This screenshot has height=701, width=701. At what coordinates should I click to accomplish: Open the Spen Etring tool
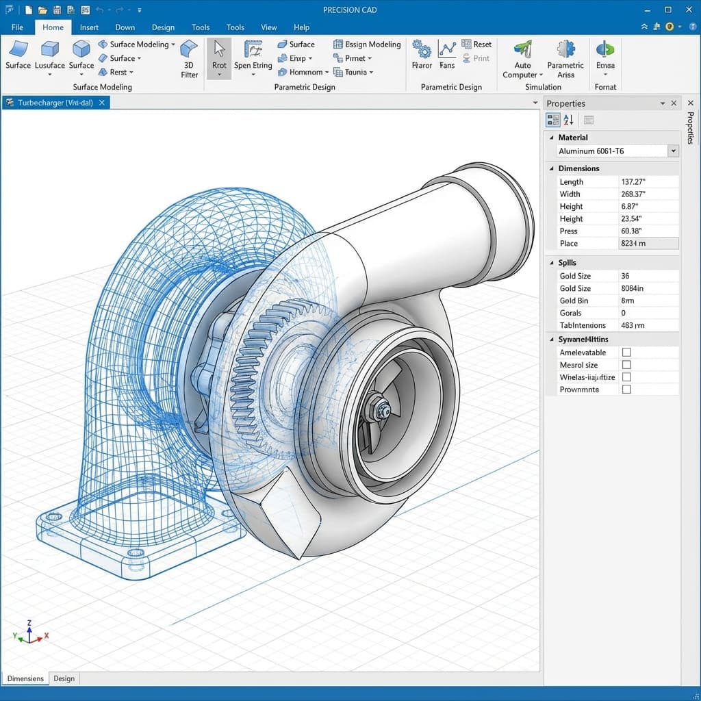[253, 58]
